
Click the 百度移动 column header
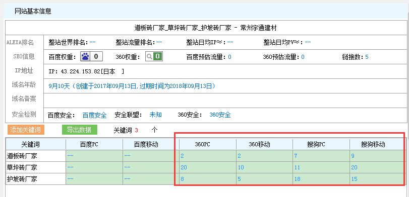pos(146,145)
